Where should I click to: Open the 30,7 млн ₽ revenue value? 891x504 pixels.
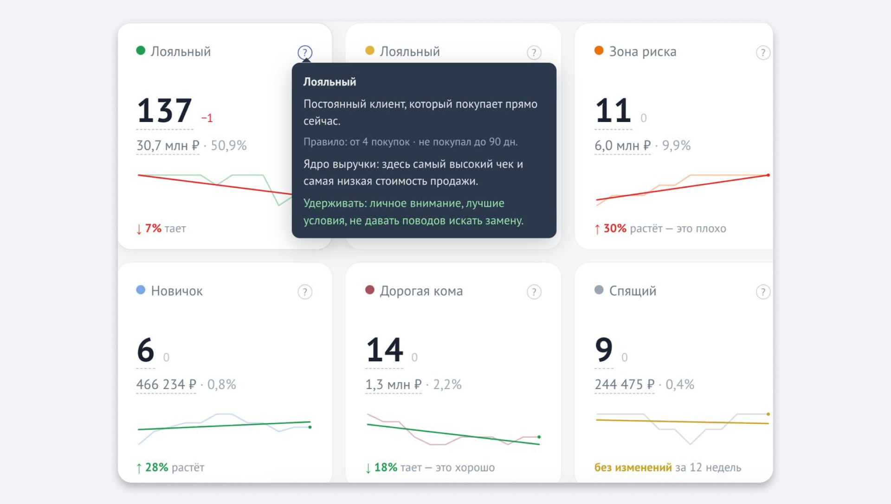(168, 146)
